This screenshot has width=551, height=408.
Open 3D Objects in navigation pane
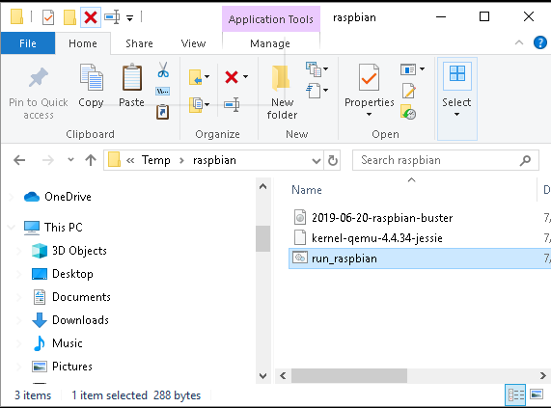click(79, 251)
